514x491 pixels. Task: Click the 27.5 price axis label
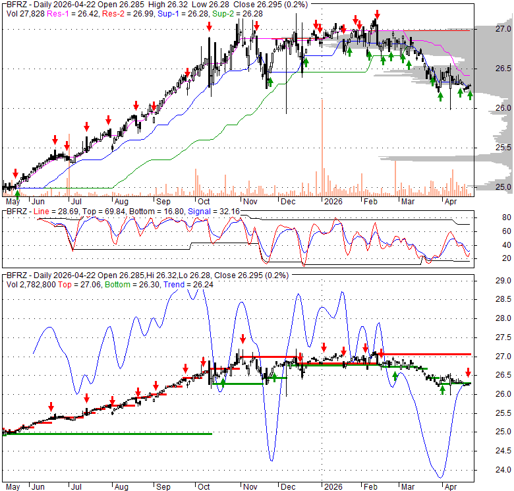tap(503, 337)
